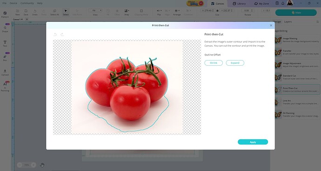Click the tomato image preview
The height and width of the screenshot is (171, 321).
point(127,87)
